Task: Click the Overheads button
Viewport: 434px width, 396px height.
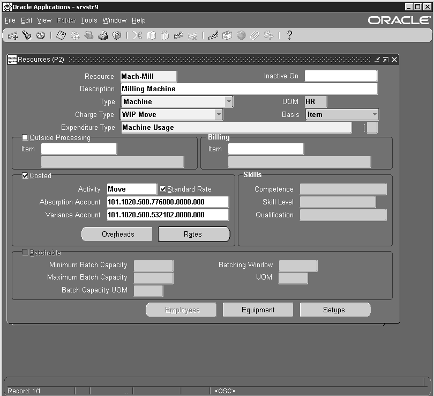Action: 117,234
